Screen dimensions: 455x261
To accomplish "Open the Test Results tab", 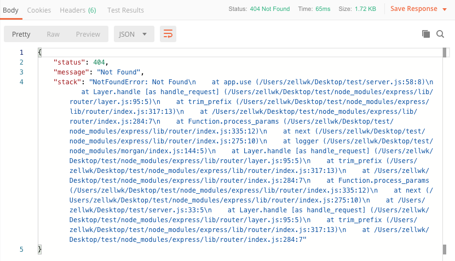I will click(125, 10).
